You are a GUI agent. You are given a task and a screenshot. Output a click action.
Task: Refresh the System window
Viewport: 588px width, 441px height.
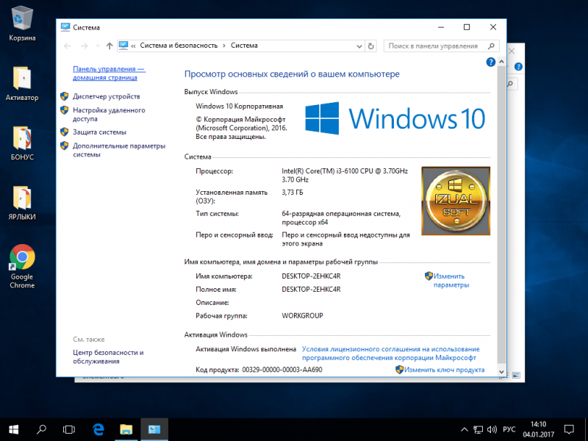click(371, 46)
